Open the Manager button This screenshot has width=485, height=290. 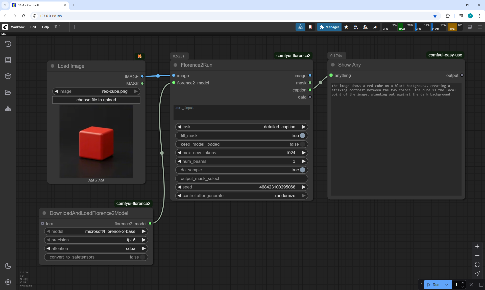click(x=329, y=27)
